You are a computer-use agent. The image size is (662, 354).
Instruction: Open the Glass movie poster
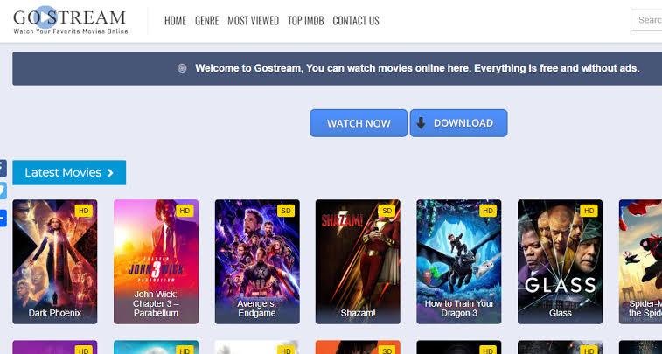pyautogui.click(x=561, y=261)
